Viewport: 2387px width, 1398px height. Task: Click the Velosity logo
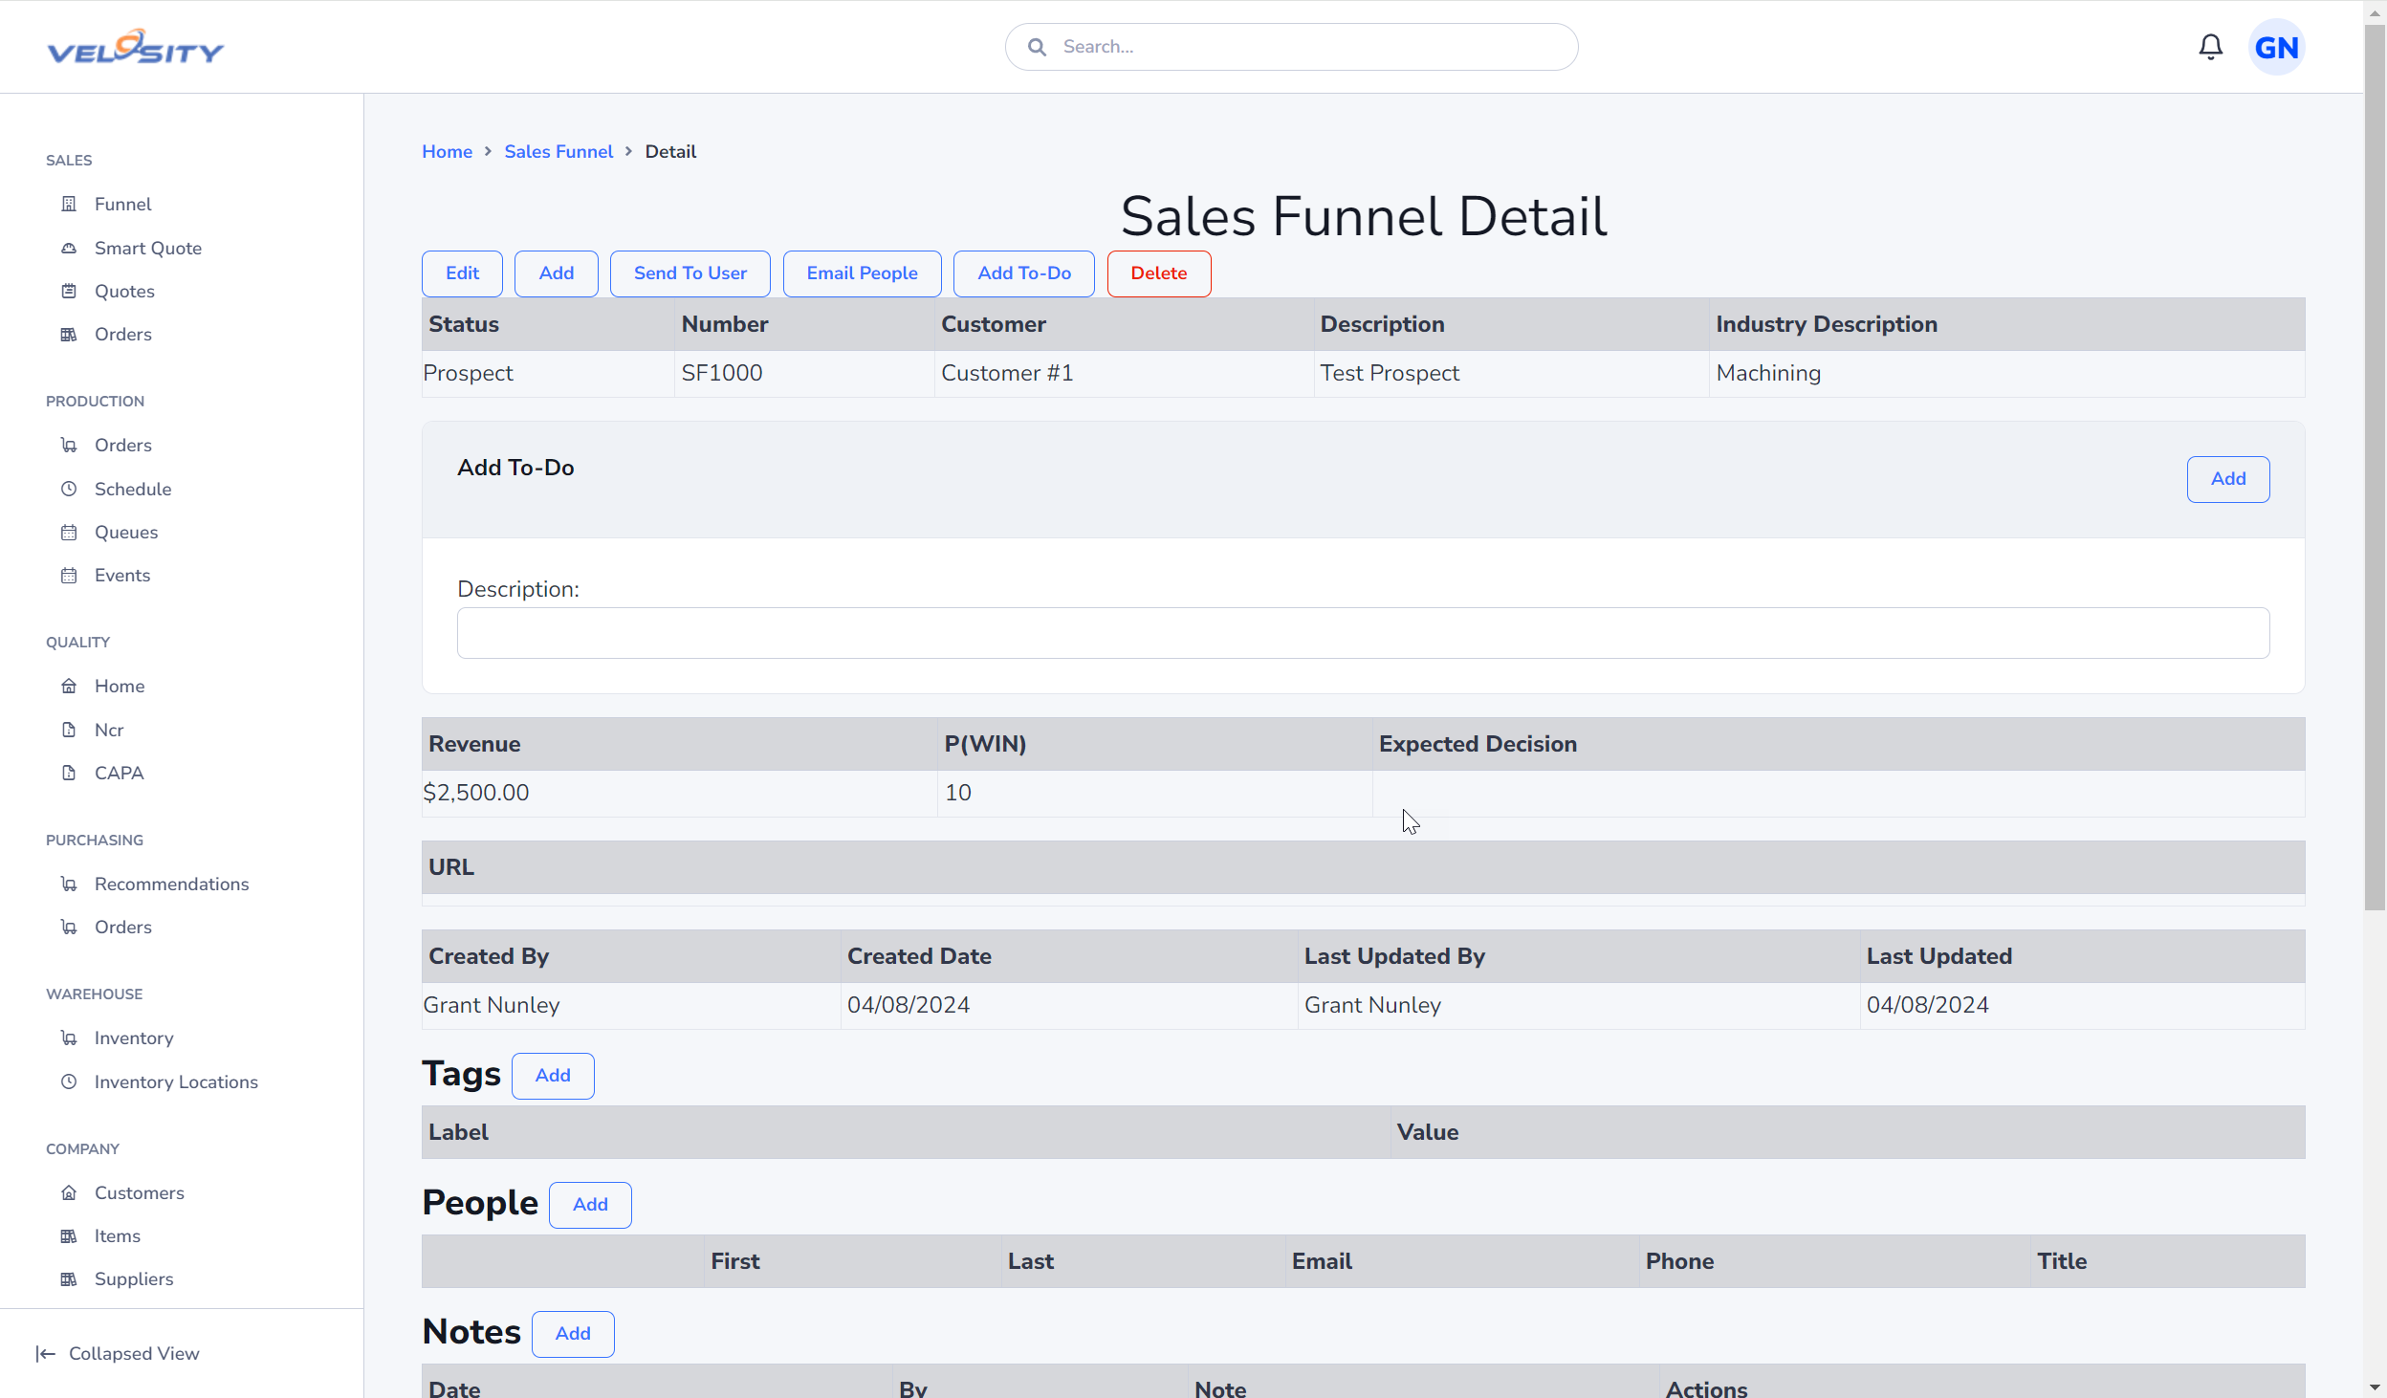pos(135,46)
